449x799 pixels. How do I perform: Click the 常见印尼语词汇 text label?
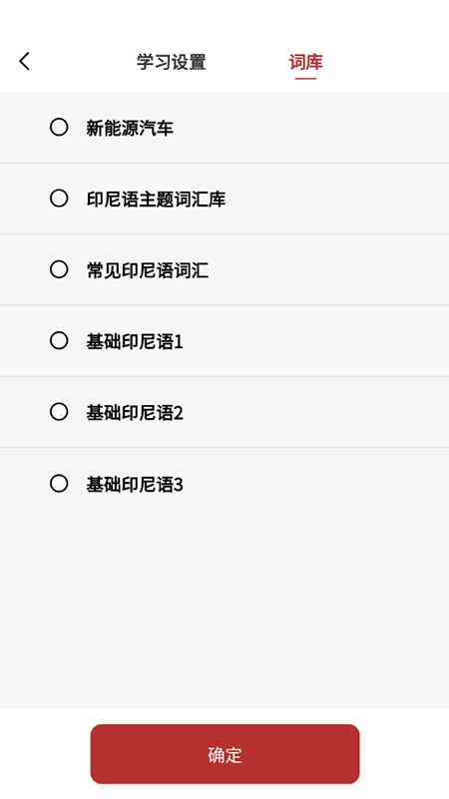point(148,270)
